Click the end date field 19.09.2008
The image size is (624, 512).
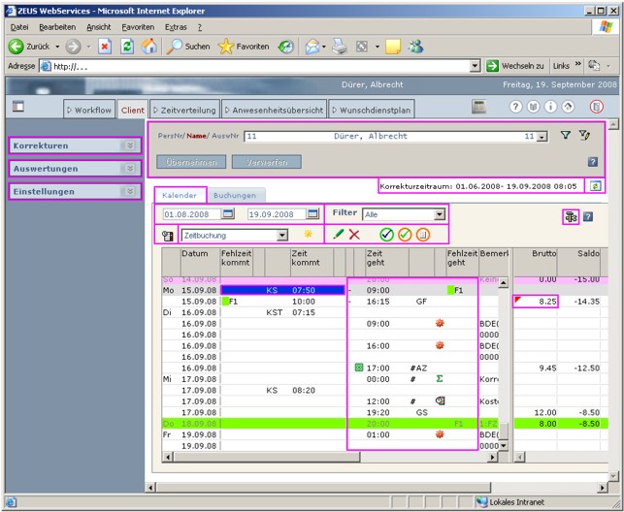click(277, 214)
